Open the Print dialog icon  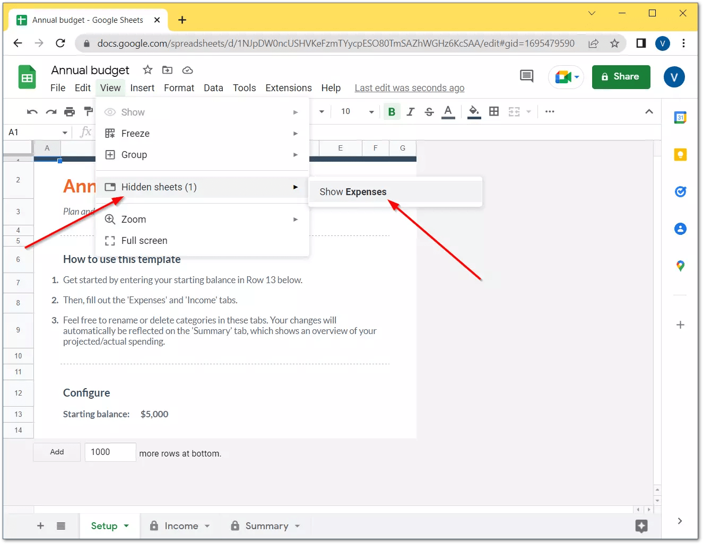click(69, 112)
